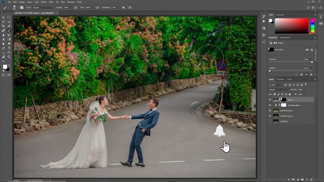Viewport: 324px width, 182px height.
Task: Add vector mask button in Properties
Action: pos(311,50)
